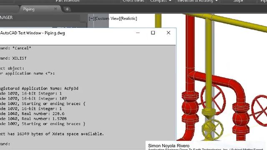The image size is (267, 150).
Task: Maximize the AutoCAD Text Window
Action: [x=153, y=32]
